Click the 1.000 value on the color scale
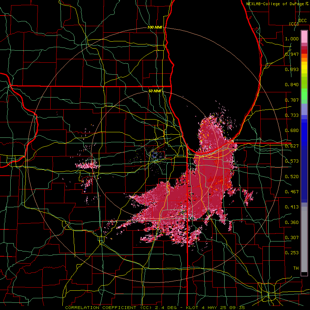310x310 pixels. pos(292,39)
